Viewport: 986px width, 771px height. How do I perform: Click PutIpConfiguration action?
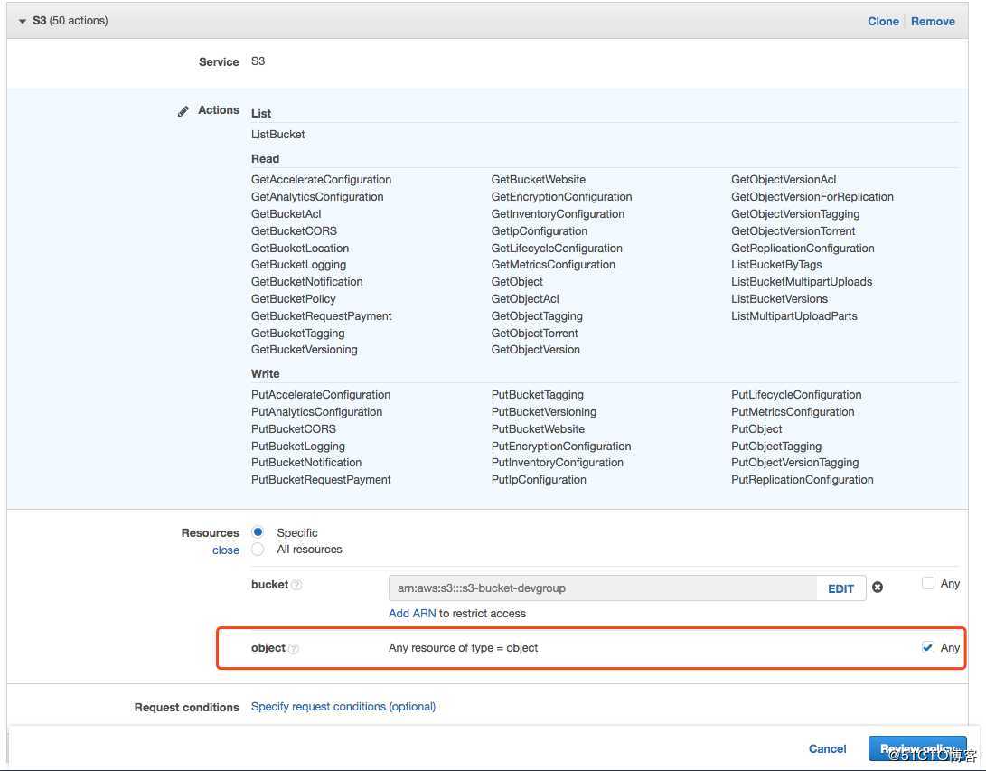pyautogui.click(x=539, y=479)
